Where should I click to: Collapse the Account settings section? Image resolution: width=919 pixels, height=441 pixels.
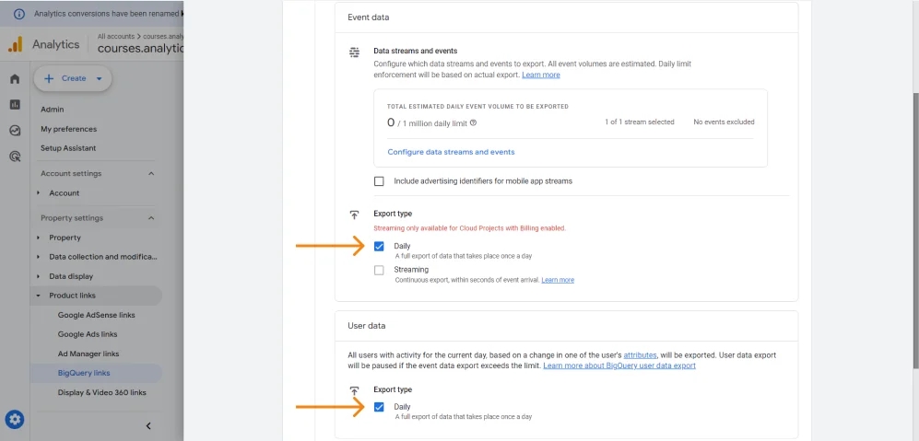coord(151,174)
